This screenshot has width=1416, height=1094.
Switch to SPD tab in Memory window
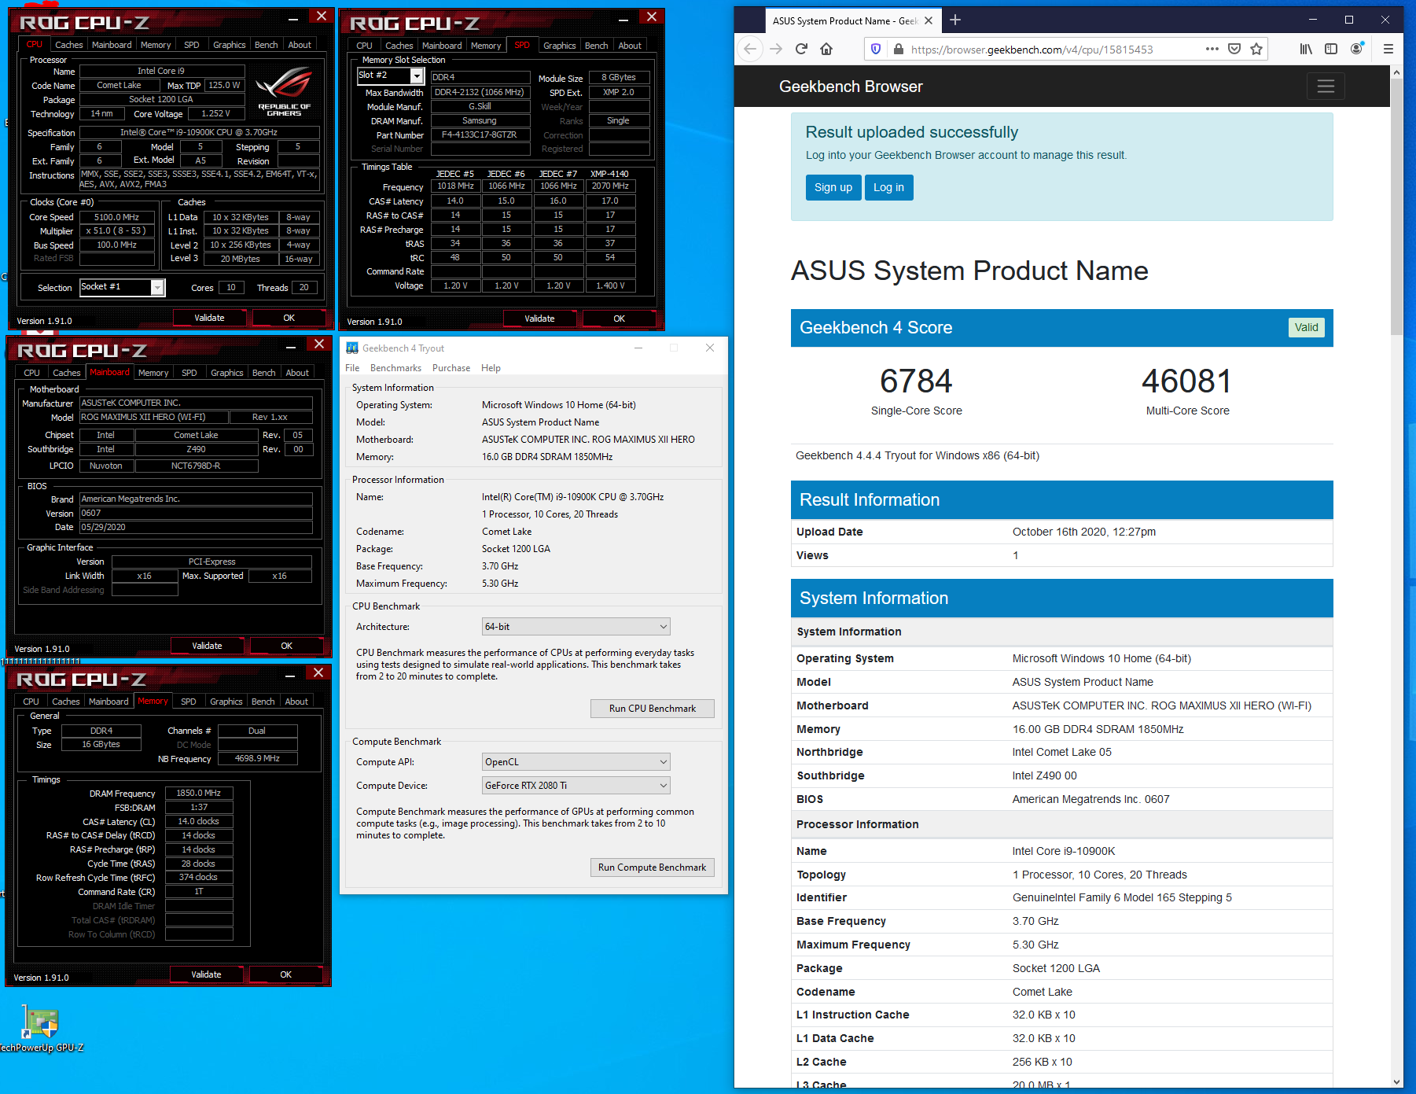[189, 702]
